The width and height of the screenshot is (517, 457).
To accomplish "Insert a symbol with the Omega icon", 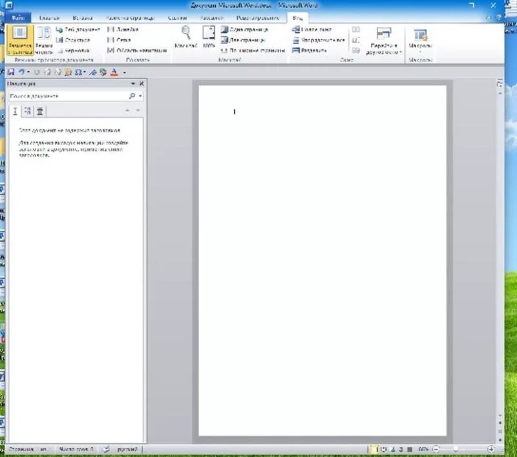I will coord(78,72).
